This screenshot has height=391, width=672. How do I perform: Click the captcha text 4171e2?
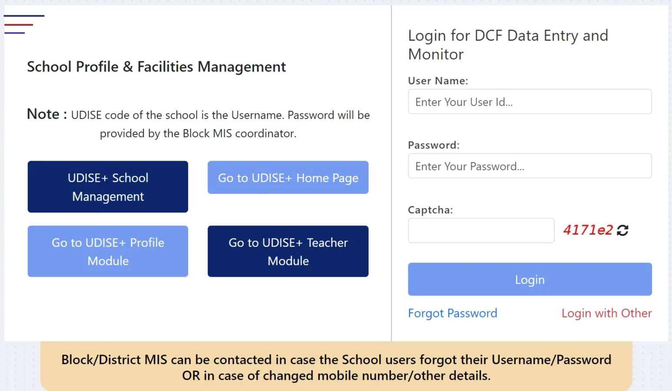pyautogui.click(x=588, y=230)
